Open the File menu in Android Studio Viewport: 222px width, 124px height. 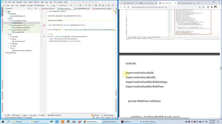[6, 2]
